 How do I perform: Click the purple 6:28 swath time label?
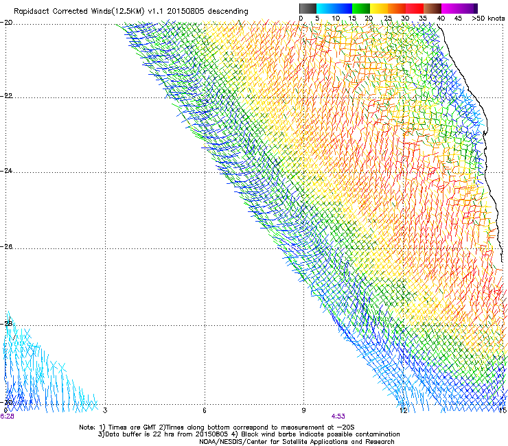coord(7,416)
